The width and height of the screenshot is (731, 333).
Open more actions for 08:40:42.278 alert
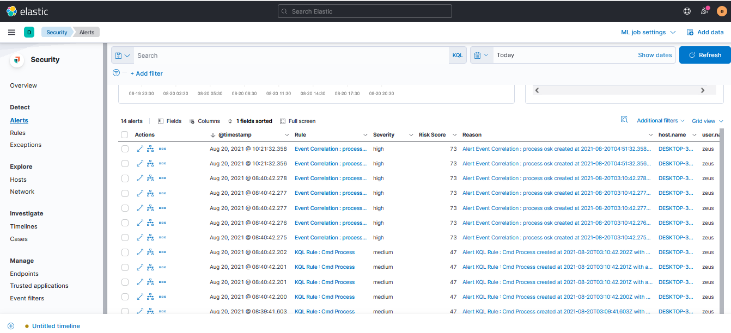[162, 178]
